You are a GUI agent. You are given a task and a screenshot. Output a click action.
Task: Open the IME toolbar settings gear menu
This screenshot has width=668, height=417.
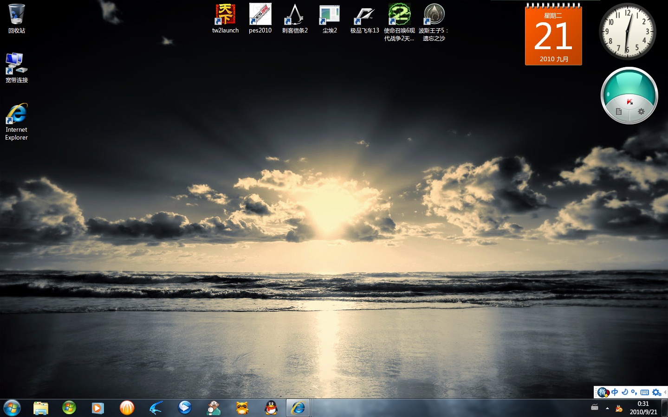point(656,392)
